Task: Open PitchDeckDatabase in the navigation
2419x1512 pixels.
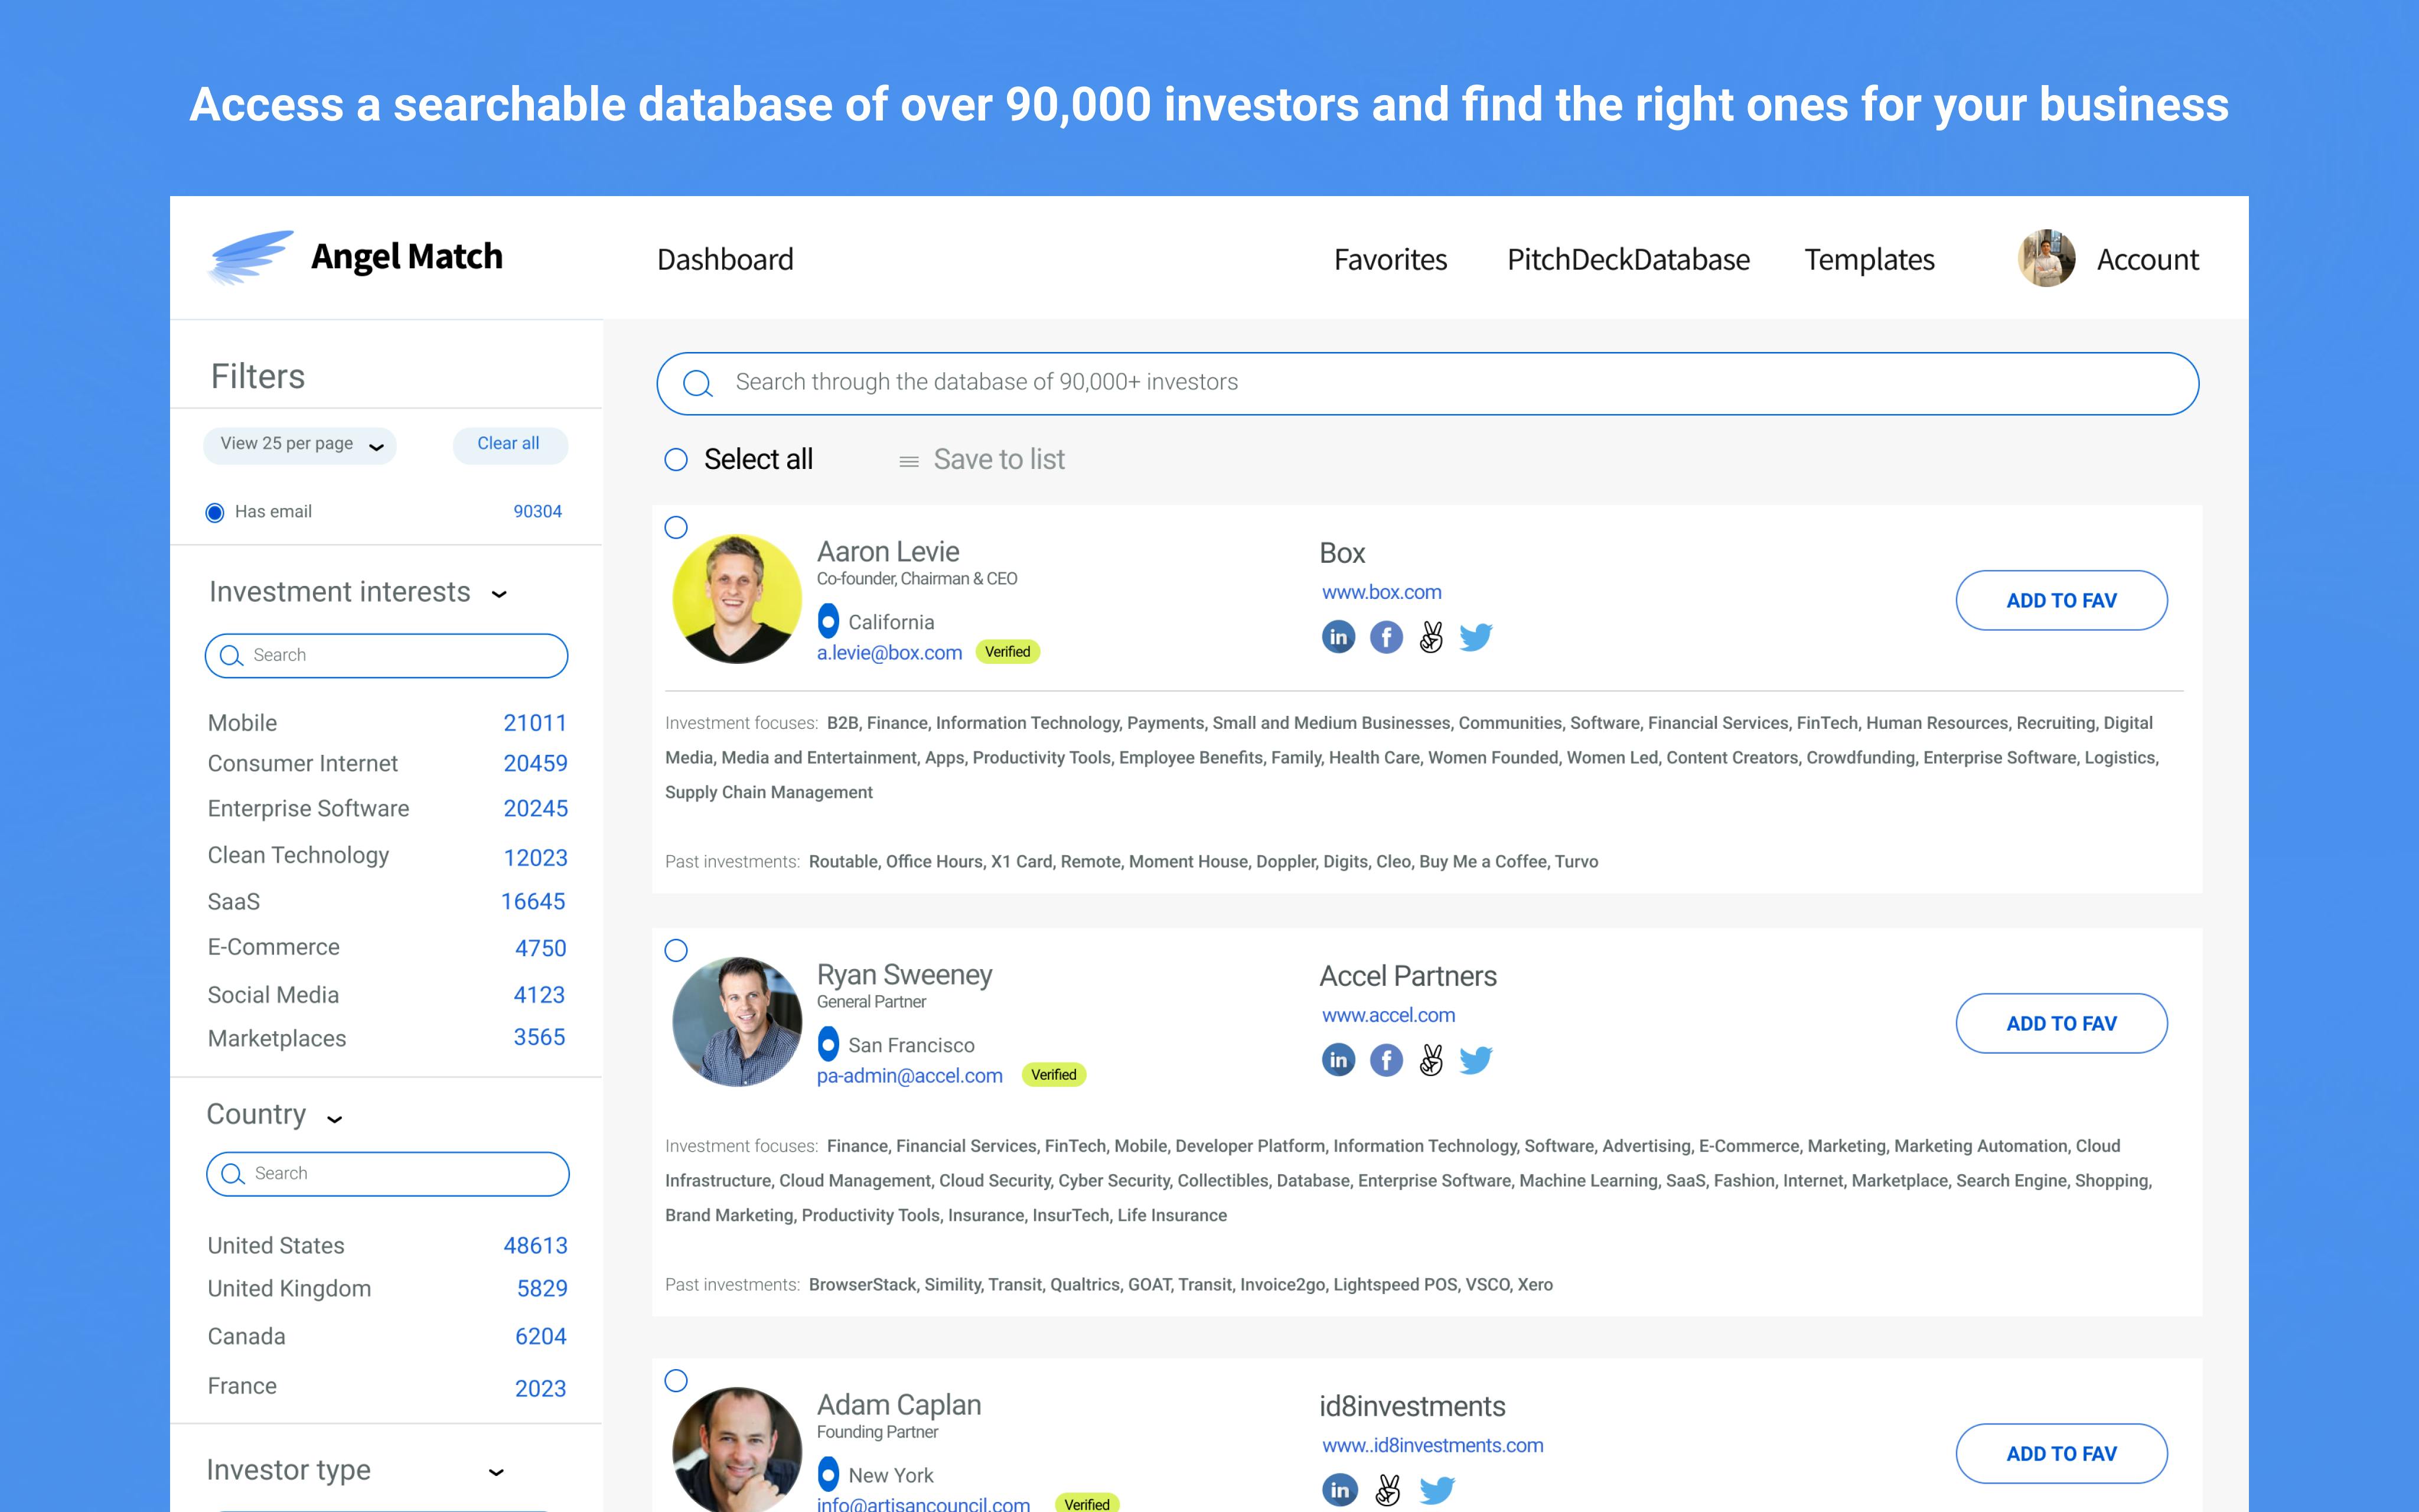Action: (x=1628, y=260)
